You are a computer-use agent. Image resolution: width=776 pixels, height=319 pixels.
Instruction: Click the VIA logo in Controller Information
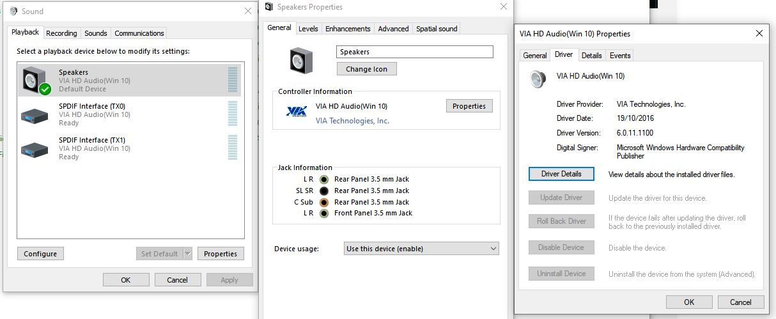[x=297, y=112]
